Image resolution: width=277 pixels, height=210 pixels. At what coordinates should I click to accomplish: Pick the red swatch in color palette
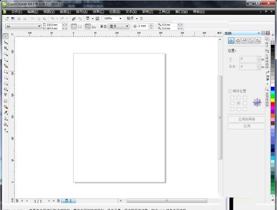(273, 104)
